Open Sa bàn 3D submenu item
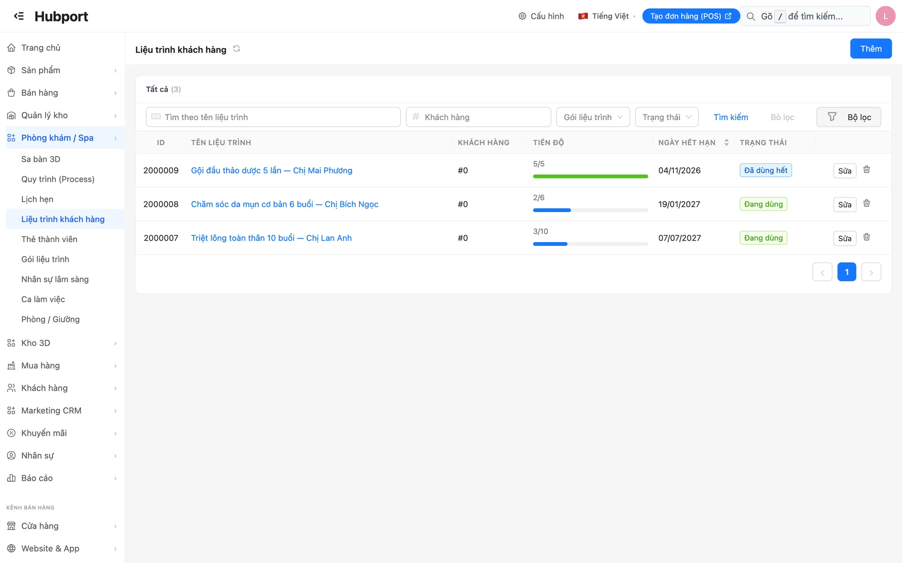Viewport: 902px width, 563px height. pos(65,159)
